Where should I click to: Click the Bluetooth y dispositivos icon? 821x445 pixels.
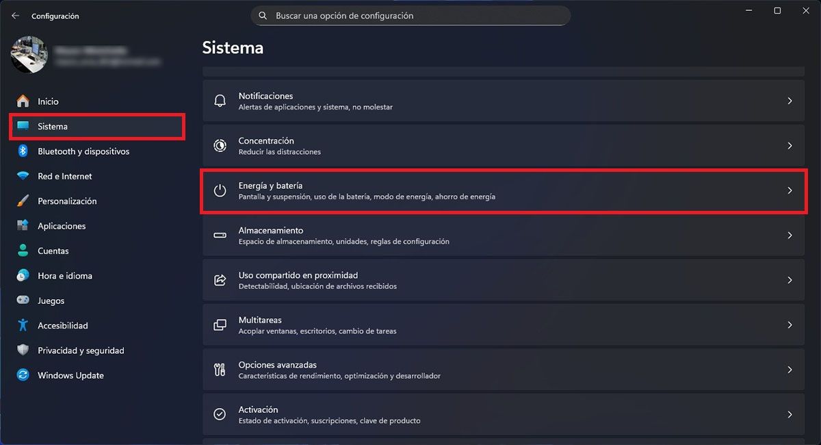23,151
